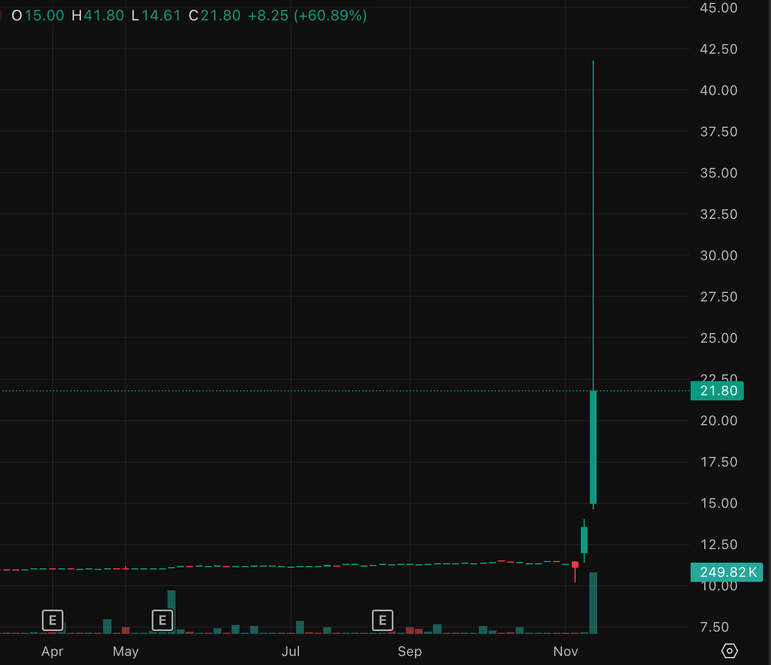
Task: Click the Sep time axis label
Action: pyautogui.click(x=409, y=652)
